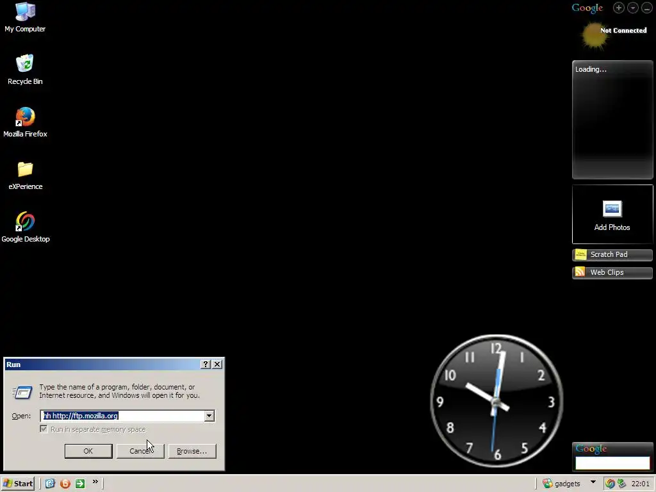This screenshot has height=492, width=656.
Task: Open the gadgets toolbar dropdown arrow
Action: coord(593,482)
